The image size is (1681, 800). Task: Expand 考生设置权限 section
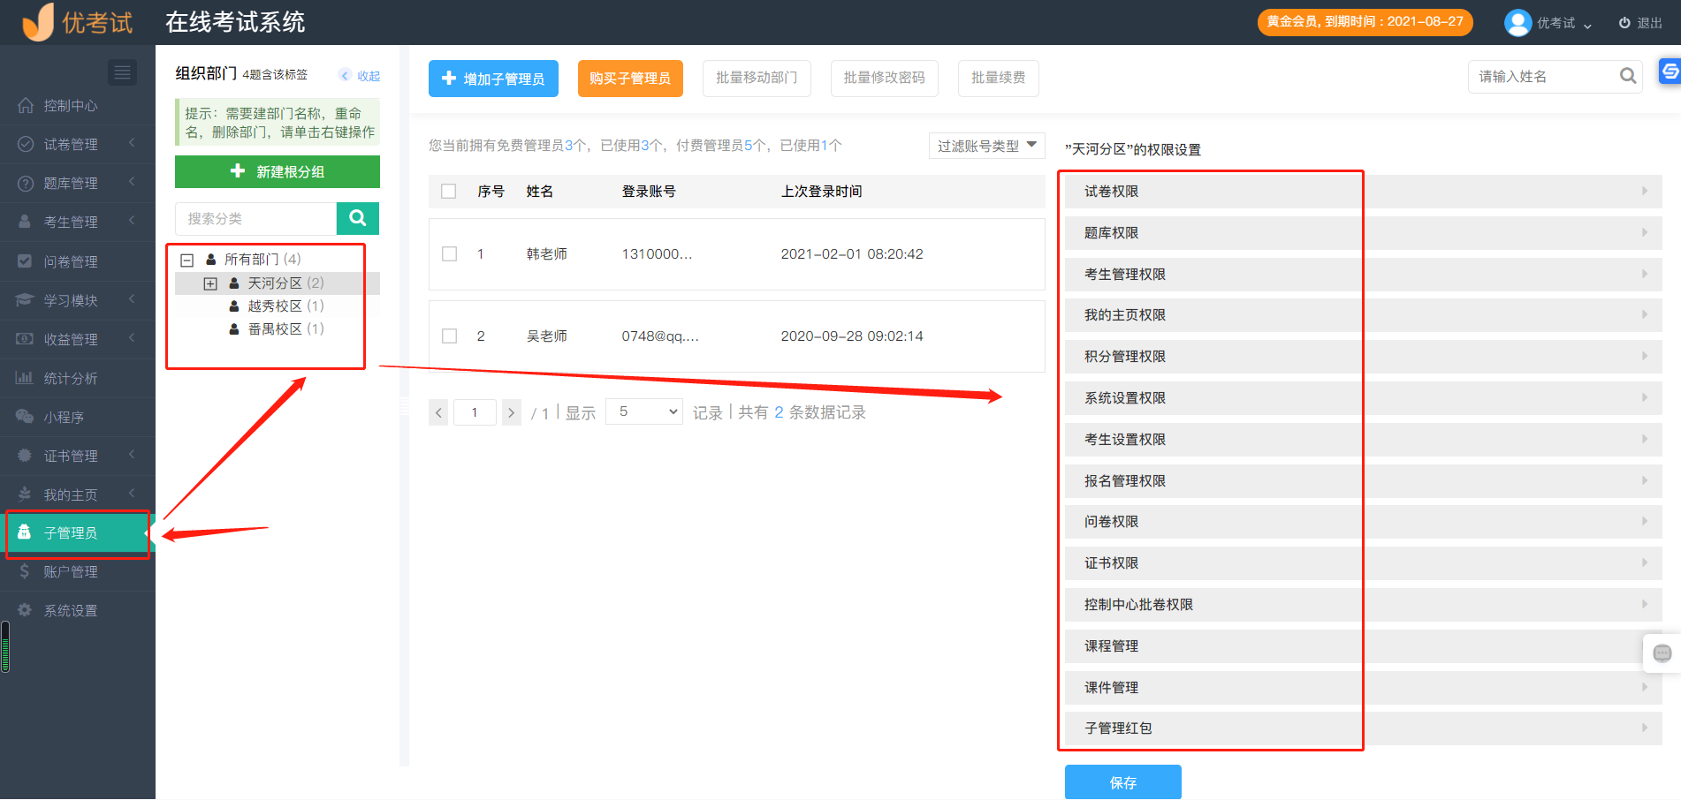(x=1364, y=440)
